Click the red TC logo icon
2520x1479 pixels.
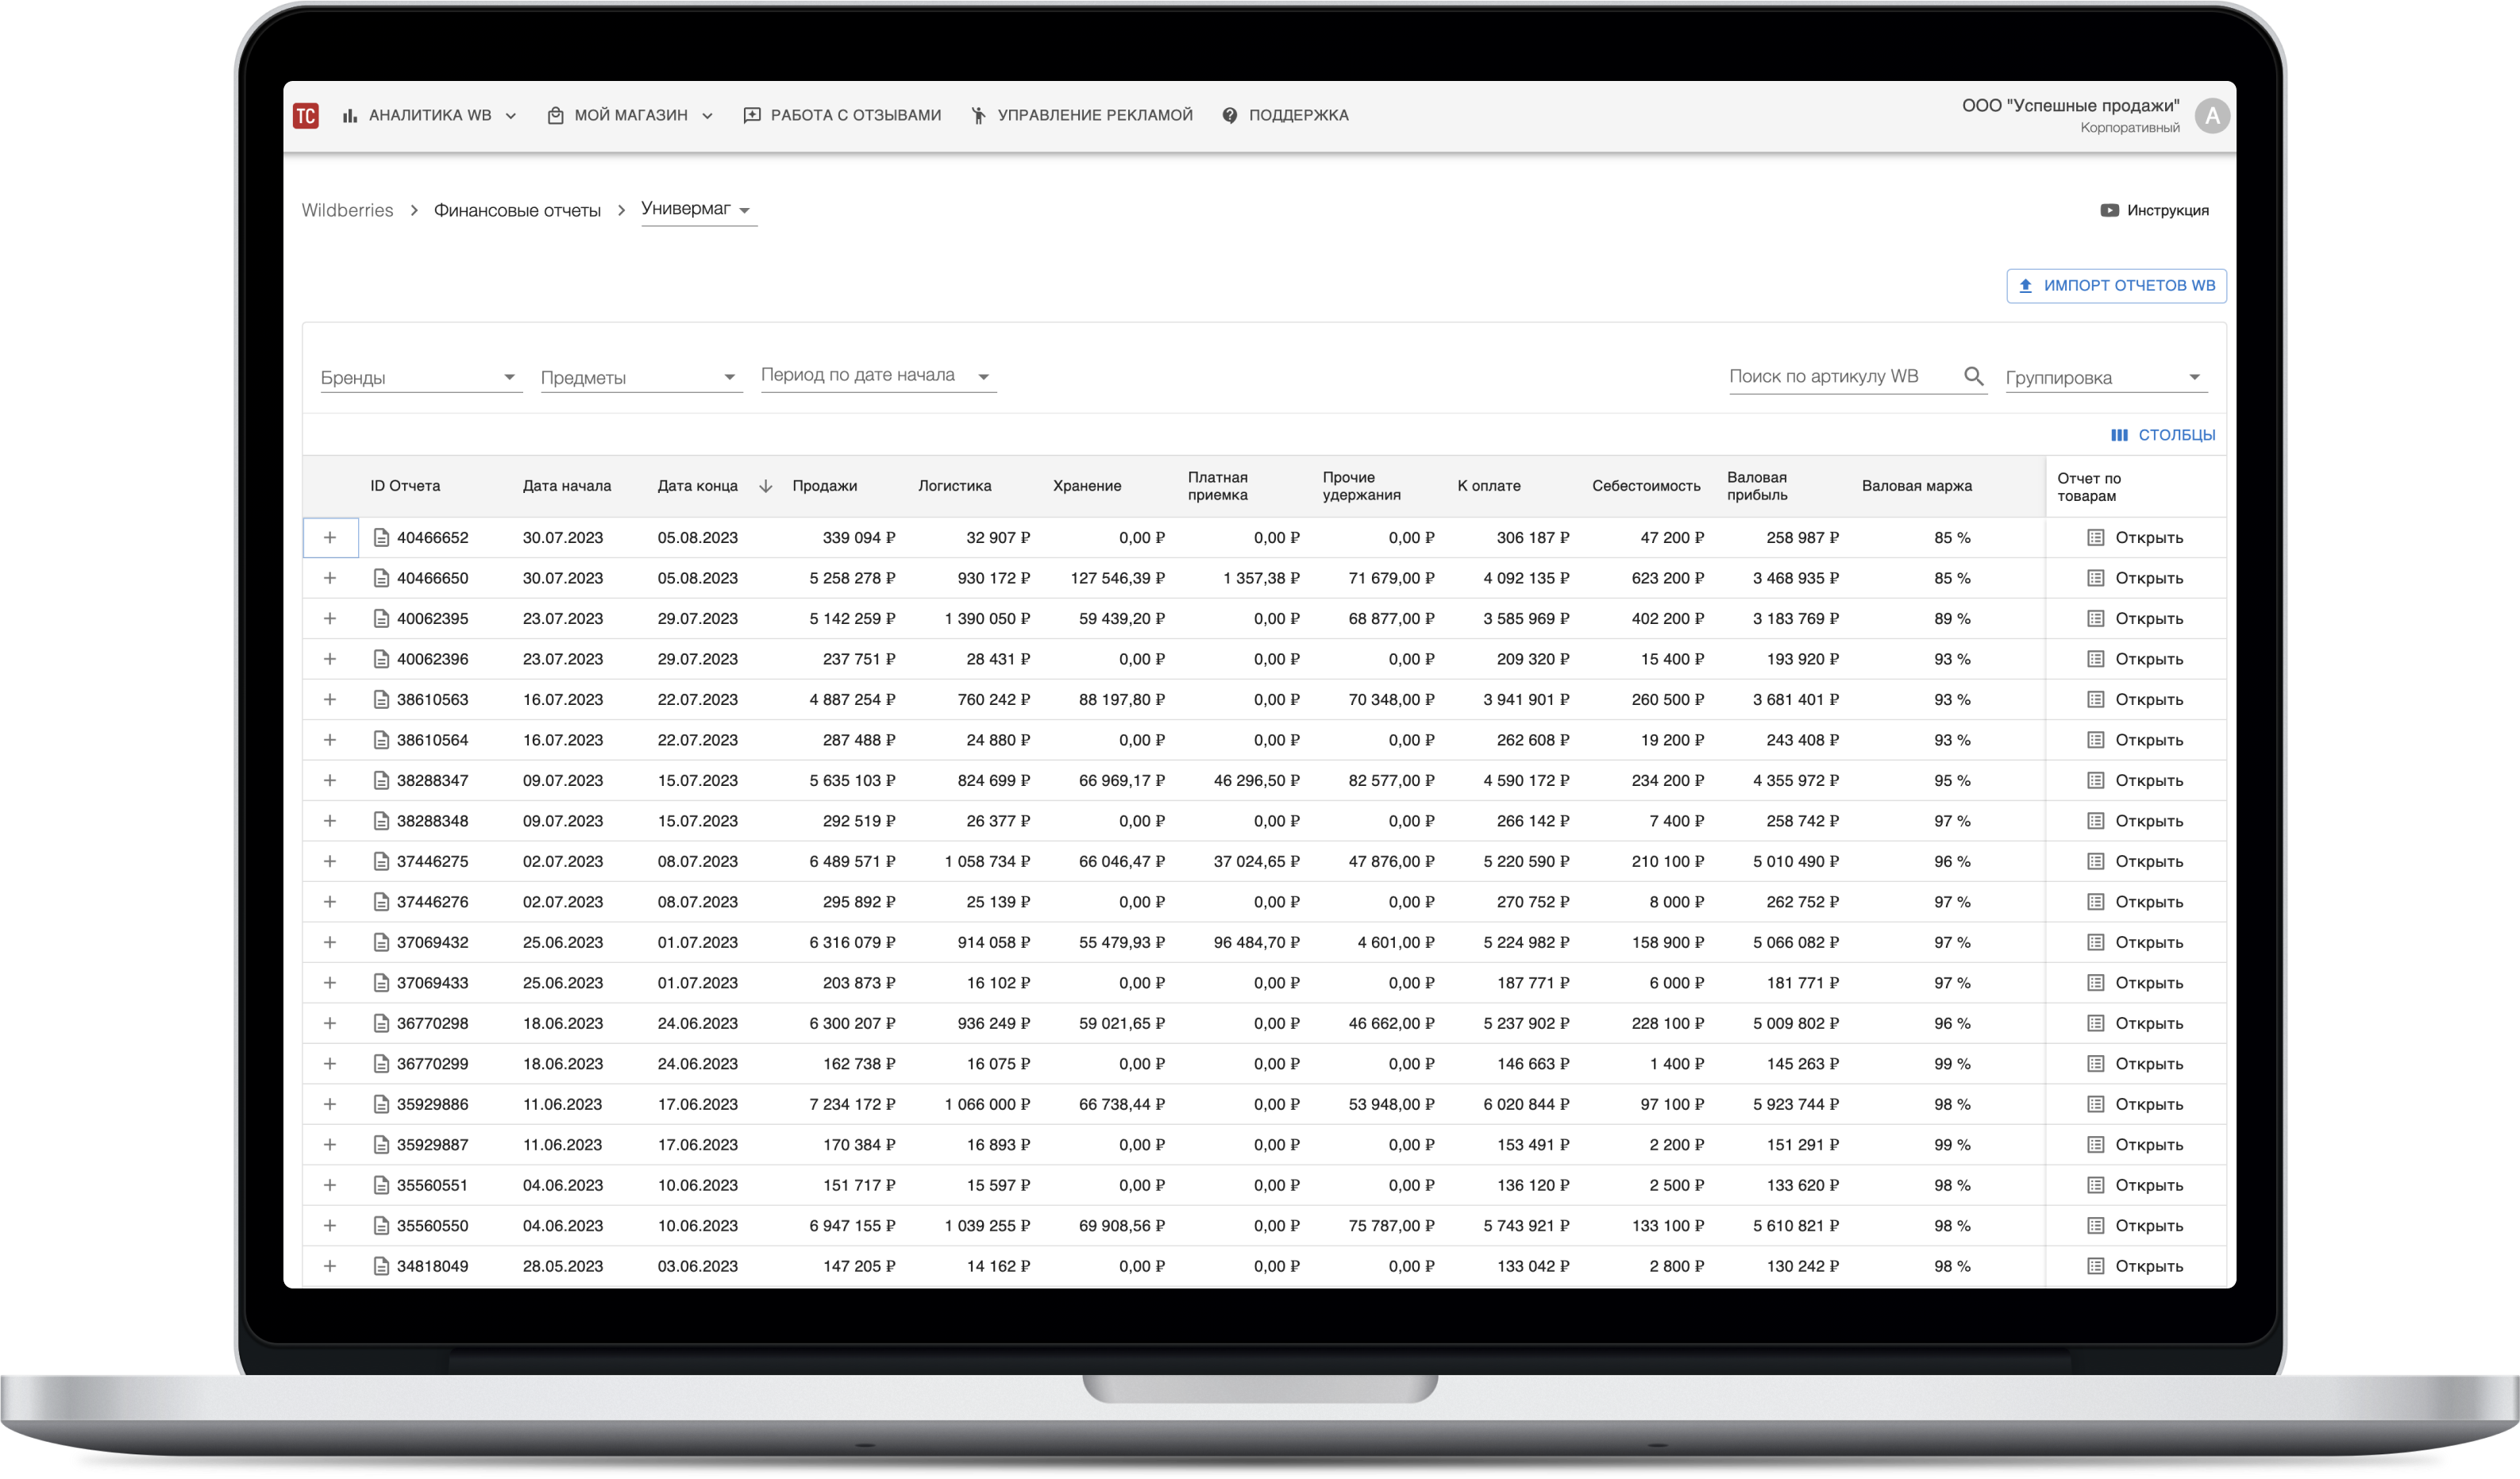pos(306,116)
